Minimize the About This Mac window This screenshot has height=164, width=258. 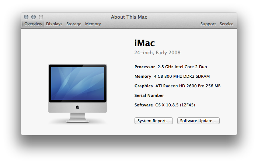tap(34, 17)
